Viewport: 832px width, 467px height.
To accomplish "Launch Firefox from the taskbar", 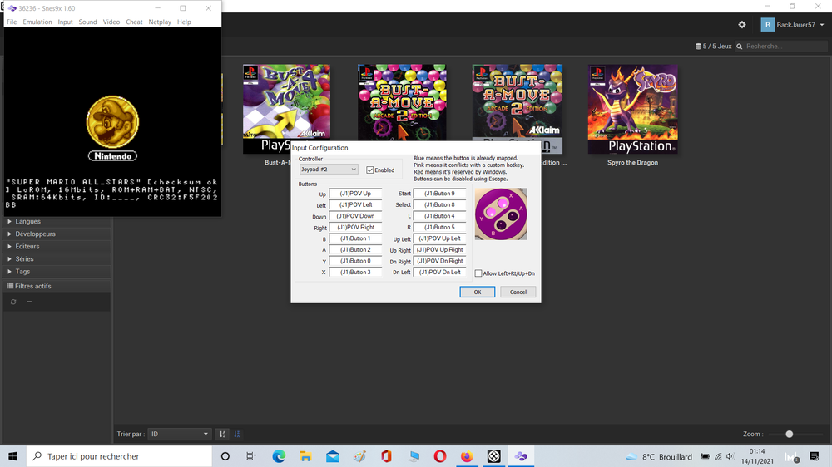I will [x=467, y=456].
